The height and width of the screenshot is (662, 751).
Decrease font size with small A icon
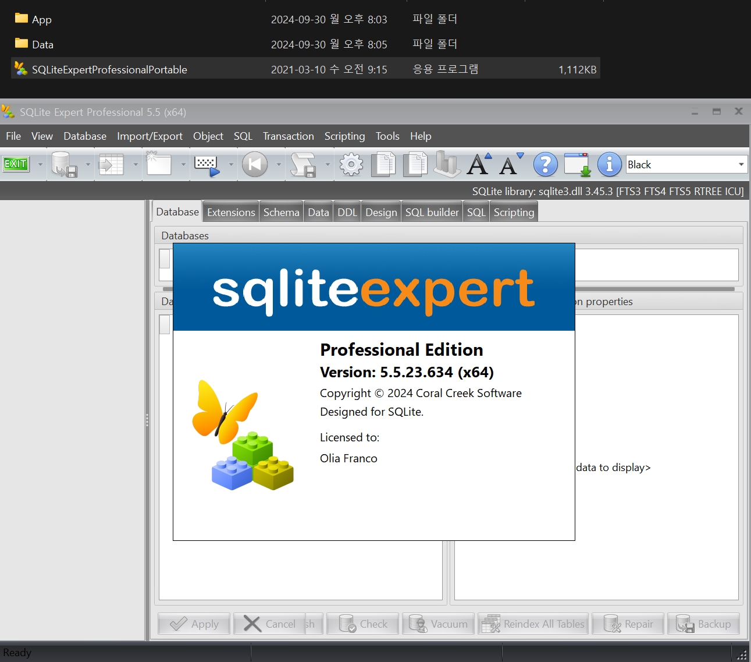click(512, 164)
